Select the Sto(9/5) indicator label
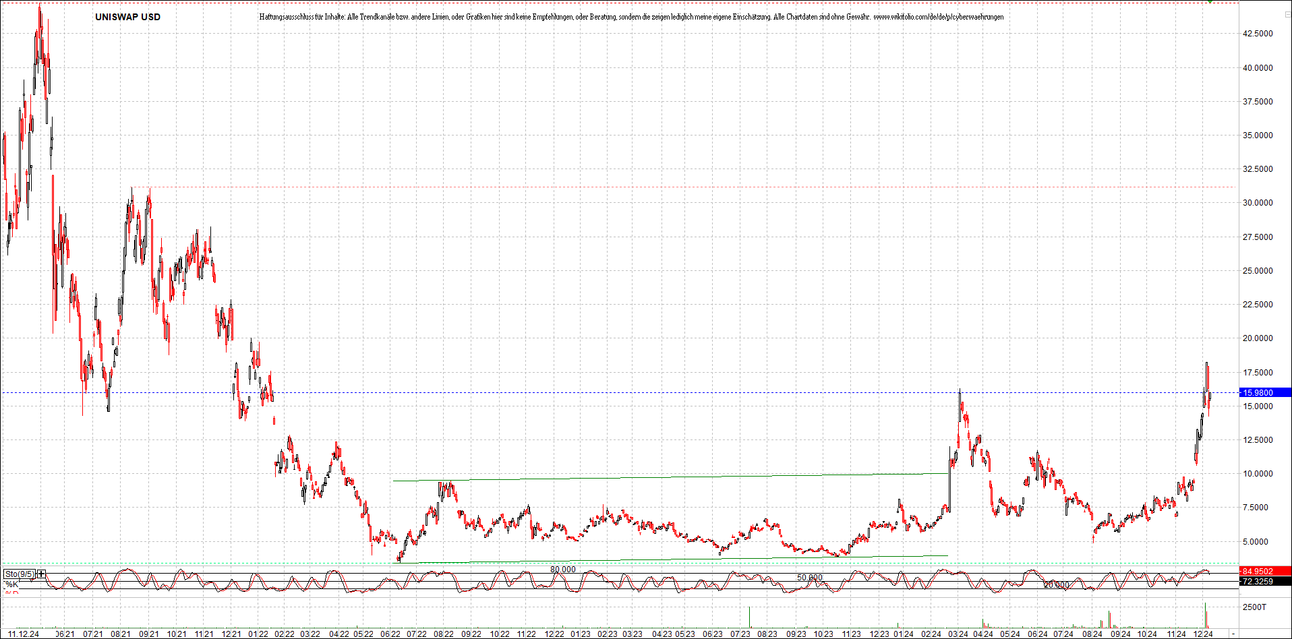This screenshot has height=639, width=1292. [x=20, y=574]
